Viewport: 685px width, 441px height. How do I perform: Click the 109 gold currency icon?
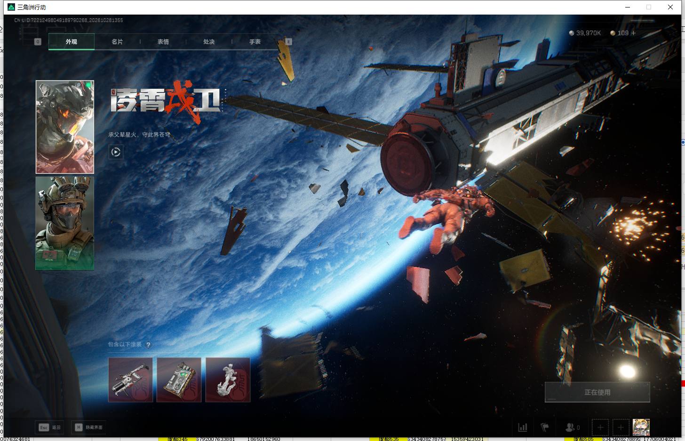[x=613, y=33]
